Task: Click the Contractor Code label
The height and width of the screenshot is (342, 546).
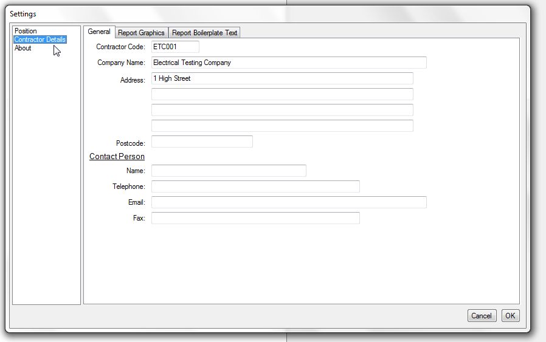Action: pos(120,47)
